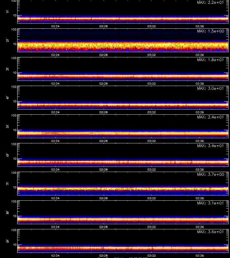Click the 02:36 tick label under panel 9F
Screen dimensions: 230x258
pos(200,255)
